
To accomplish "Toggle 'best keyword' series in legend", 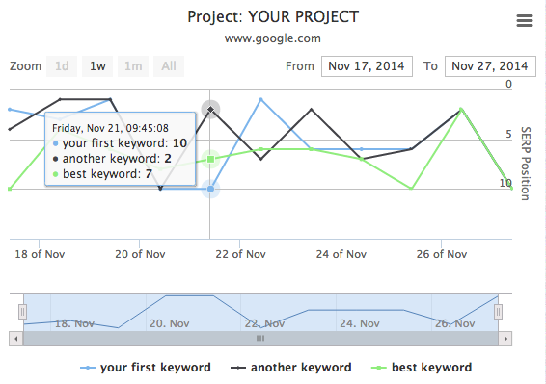I will click(422, 368).
